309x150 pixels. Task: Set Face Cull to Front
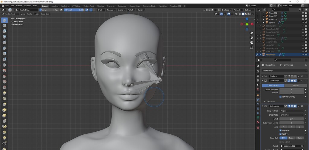pos(291,138)
